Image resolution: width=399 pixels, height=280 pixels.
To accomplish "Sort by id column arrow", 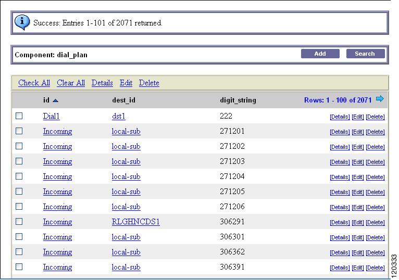I will 55,101.
